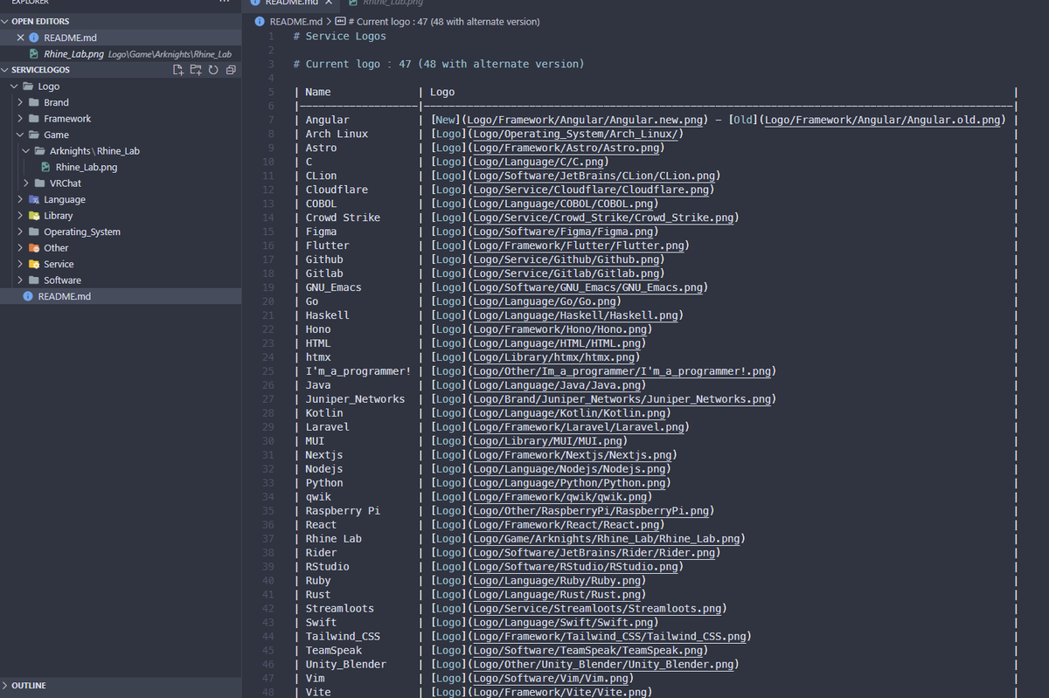The width and height of the screenshot is (1049, 698).
Task: Expand the Library folder chevron
Action: point(21,215)
